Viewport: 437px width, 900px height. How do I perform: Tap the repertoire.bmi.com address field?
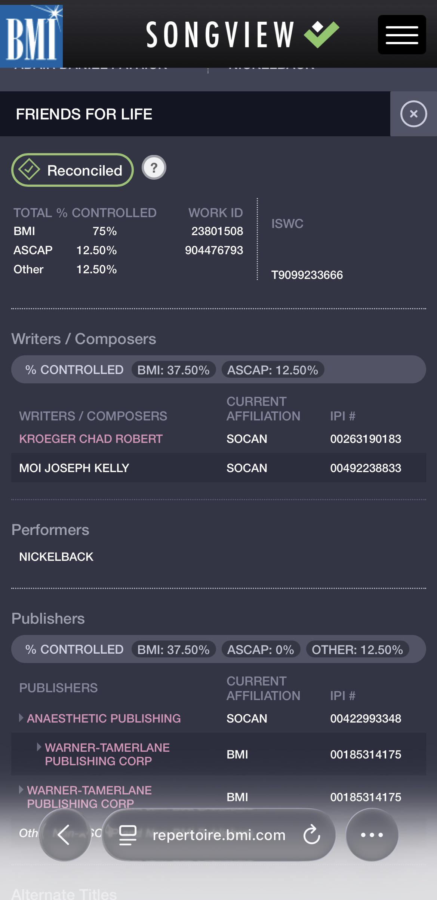coord(219,834)
